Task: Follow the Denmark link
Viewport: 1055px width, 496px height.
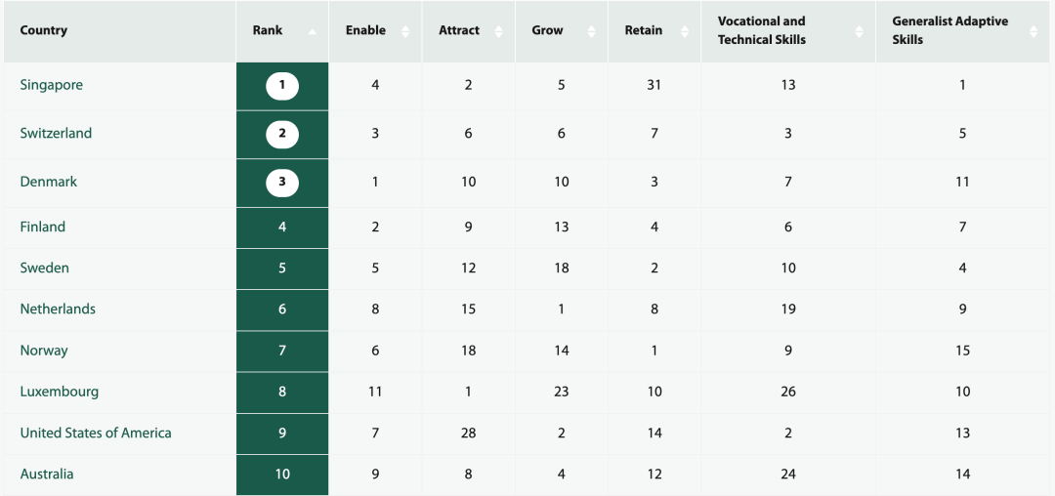Action: [49, 182]
